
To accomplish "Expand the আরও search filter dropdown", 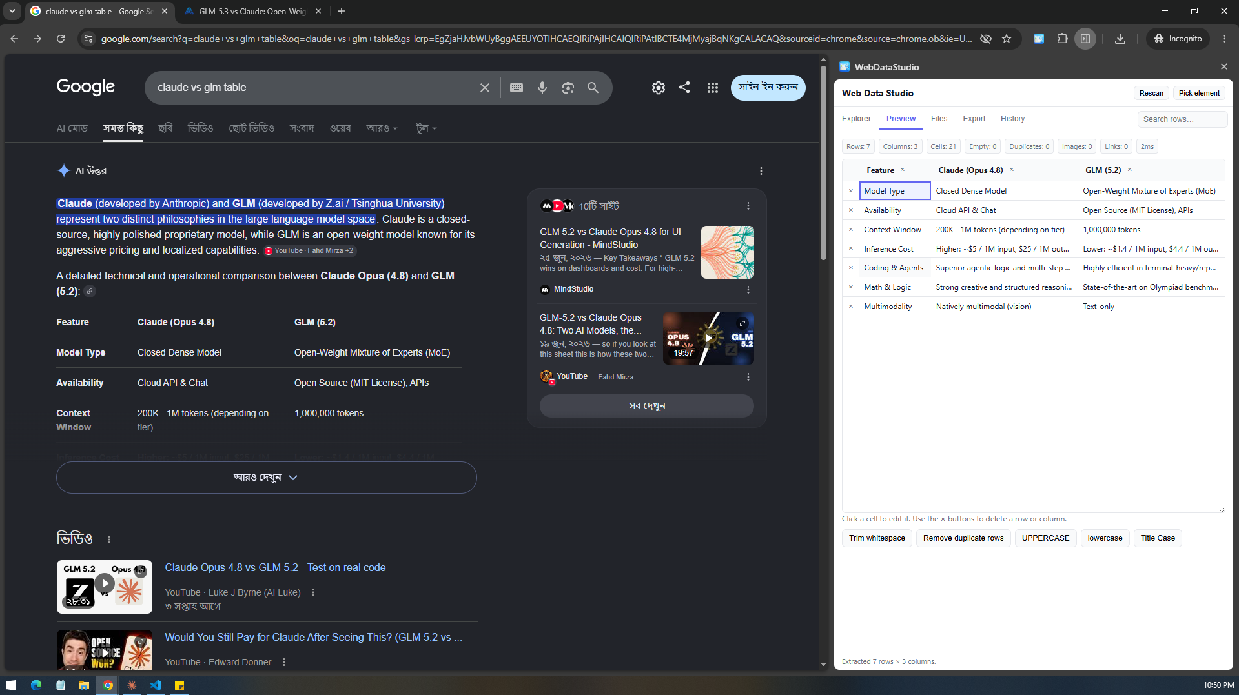I will 382,128.
